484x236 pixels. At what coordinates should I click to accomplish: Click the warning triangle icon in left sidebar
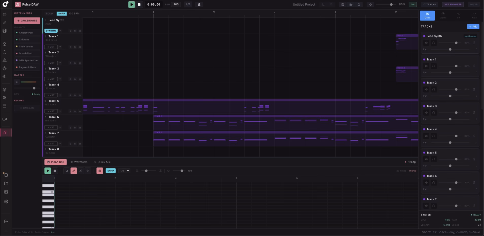point(5,60)
